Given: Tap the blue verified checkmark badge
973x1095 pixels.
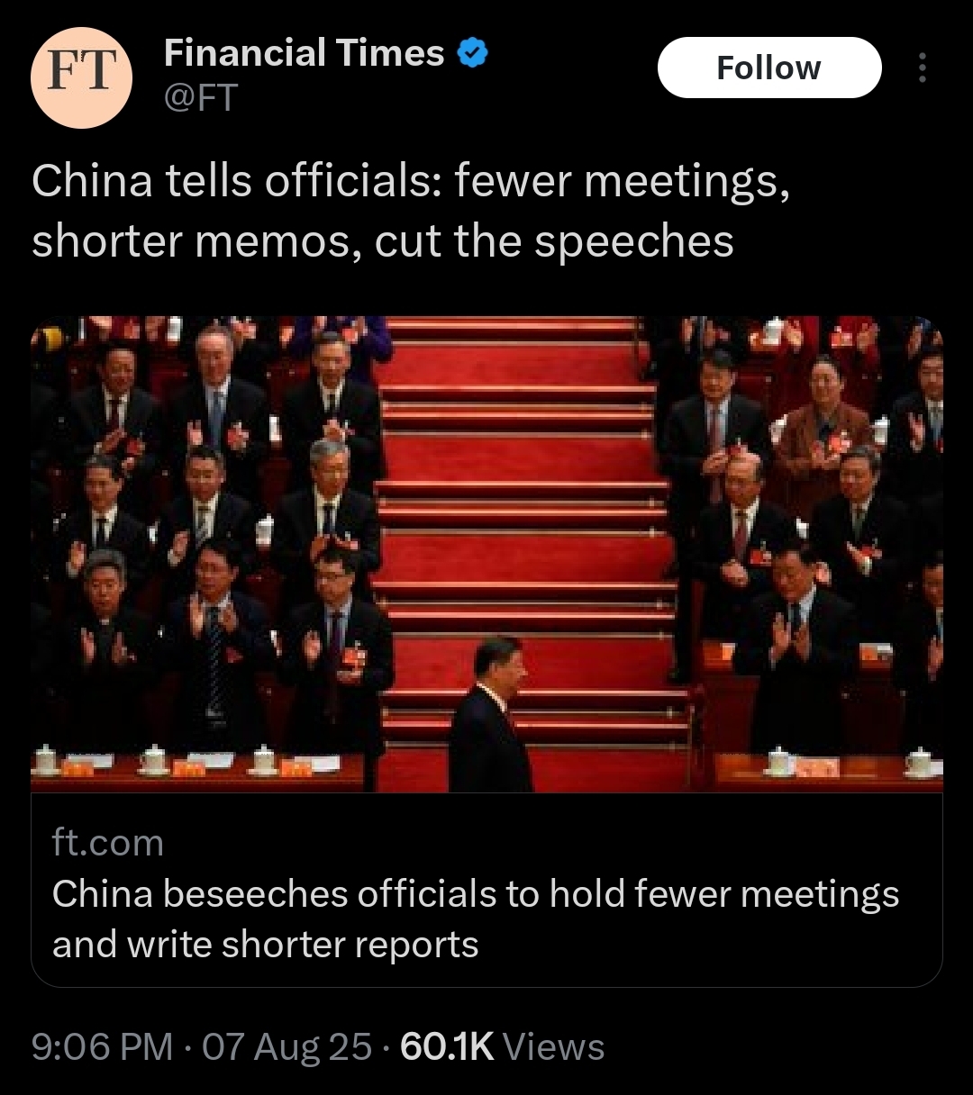Looking at the screenshot, I should pyautogui.click(x=472, y=55).
